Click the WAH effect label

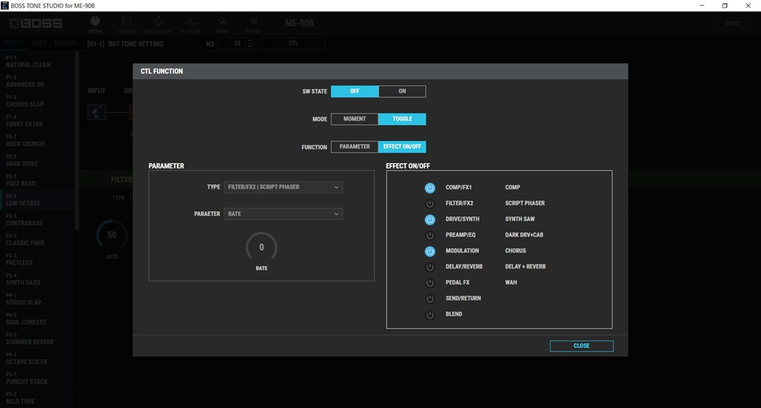pos(511,282)
